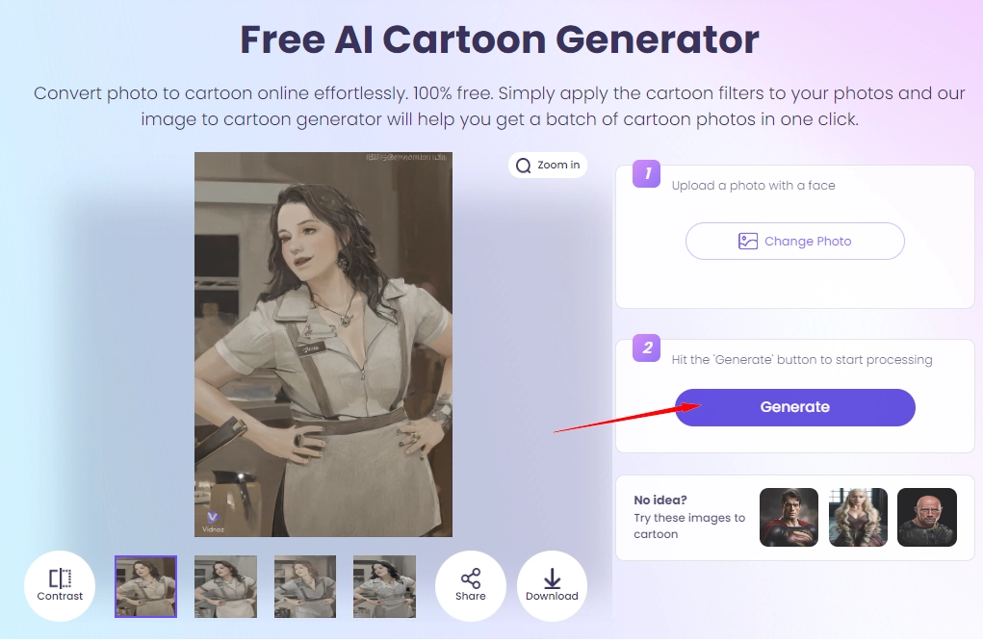Viewport: 983px width, 642px height.
Task: Click the Vidnoz watermark logo on preview
Action: [x=213, y=519]
